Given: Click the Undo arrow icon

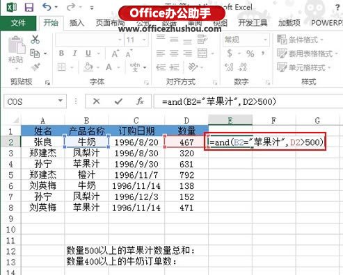Looking at the screenshot, I should 47,8.
